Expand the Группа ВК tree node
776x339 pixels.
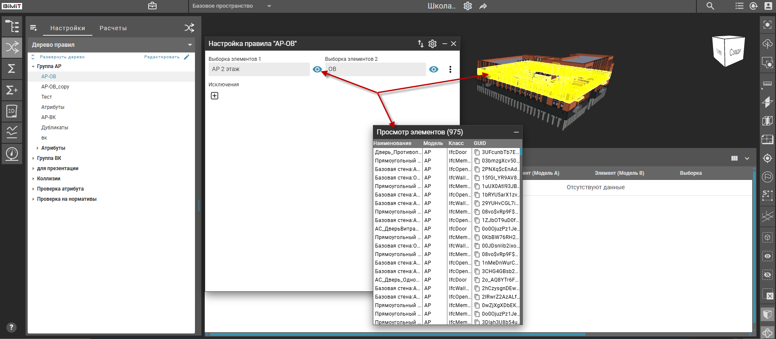pos(34,158)
